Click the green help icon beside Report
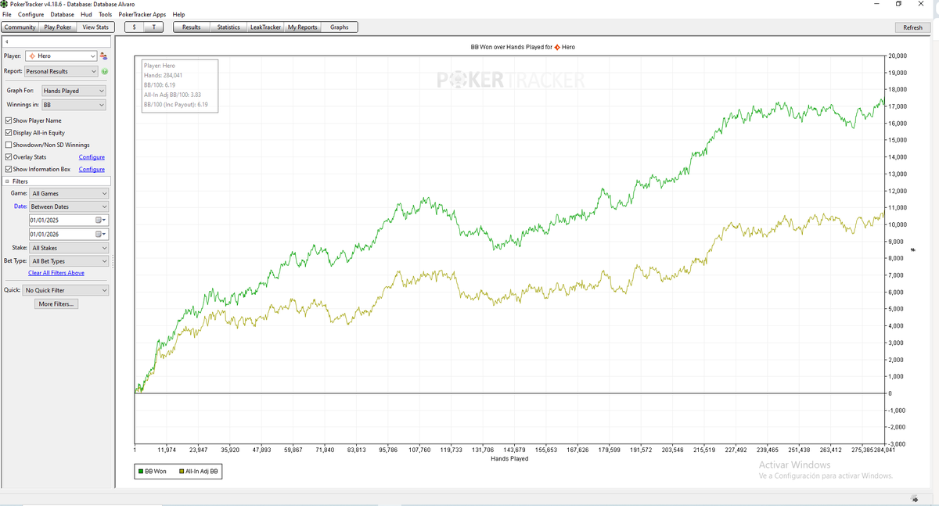 point(104,71)
